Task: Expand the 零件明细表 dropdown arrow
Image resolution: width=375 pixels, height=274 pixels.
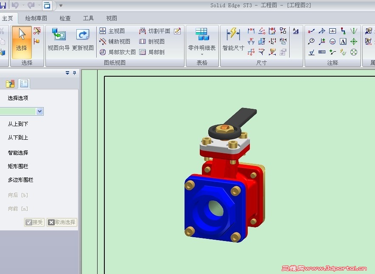Action: (202, 54)
